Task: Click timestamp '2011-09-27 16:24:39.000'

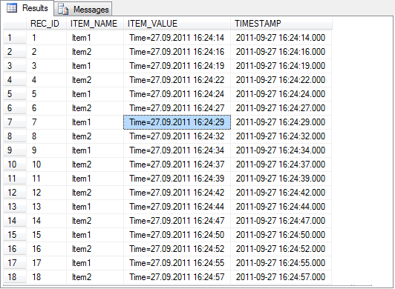Action: click(x=281, y=179)
